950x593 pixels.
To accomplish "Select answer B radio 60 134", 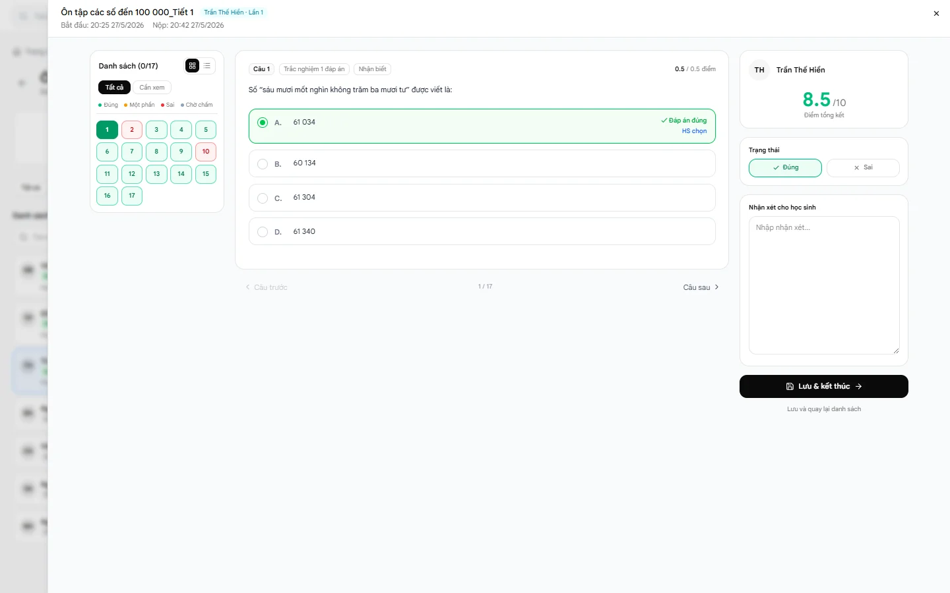I will point(263,163).
